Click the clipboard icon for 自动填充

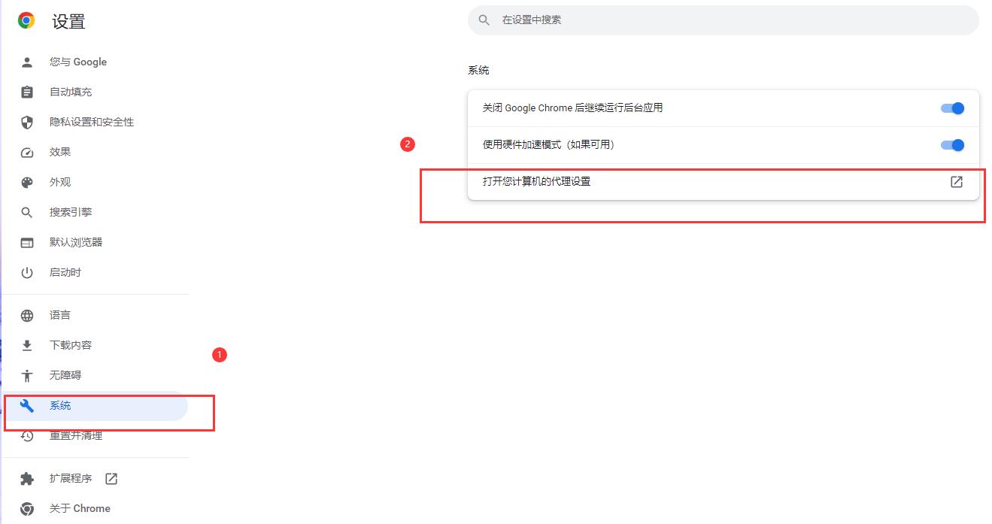27,92
